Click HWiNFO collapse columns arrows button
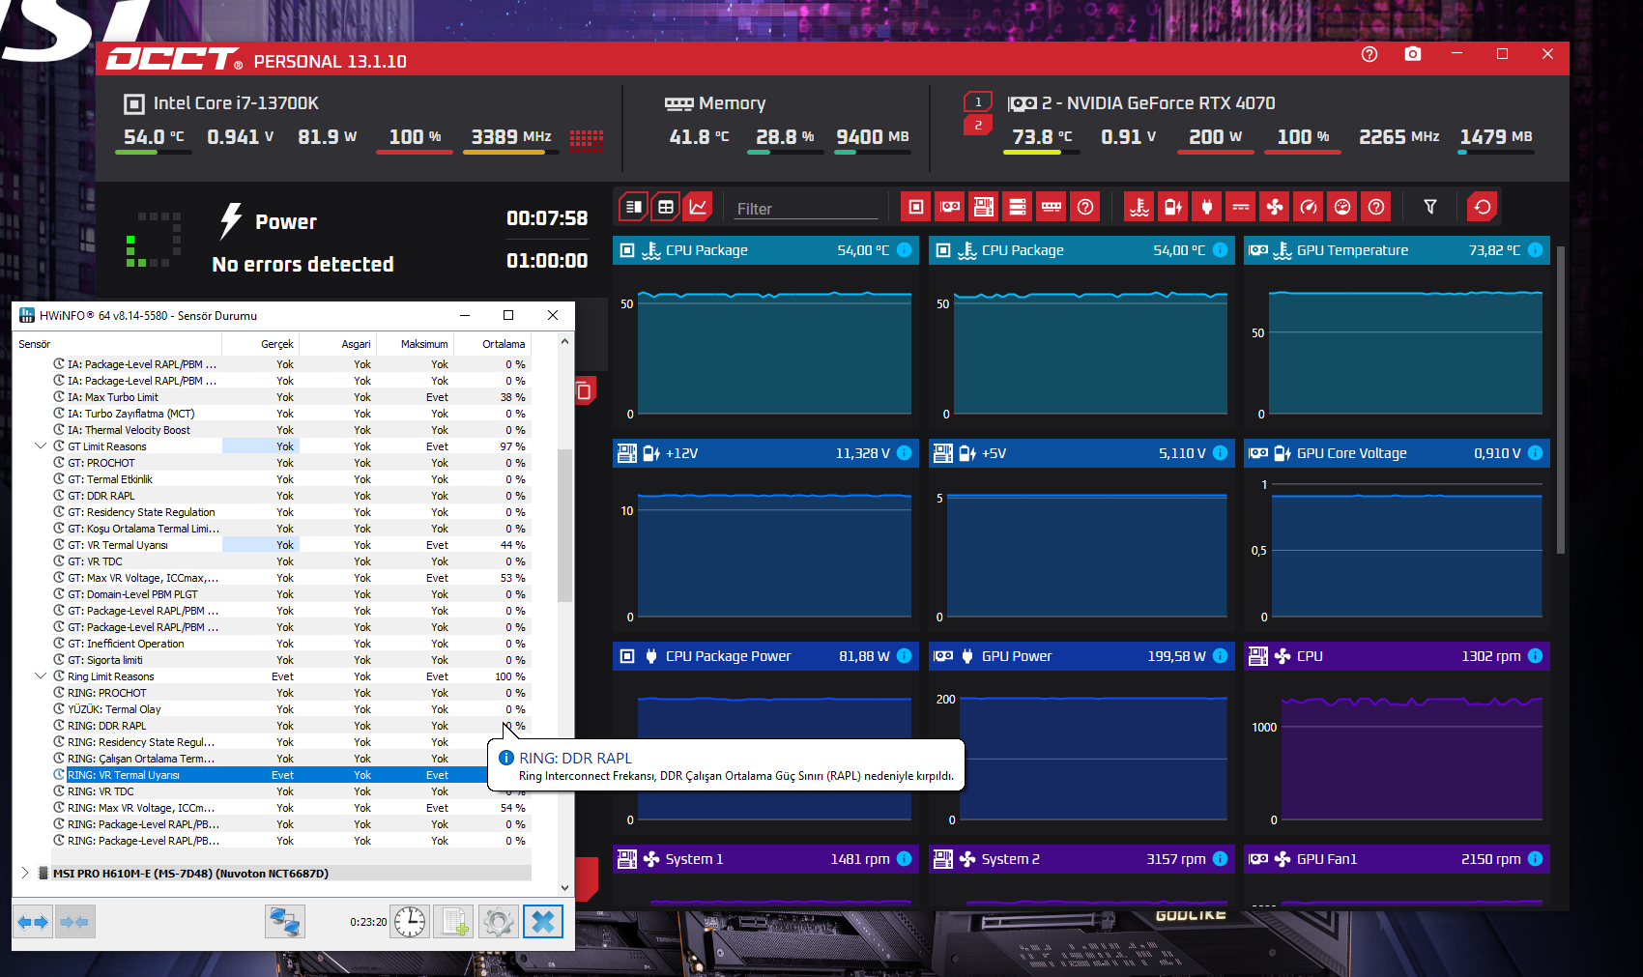This screenshot has height=977, width=1643. coord(74,922)
